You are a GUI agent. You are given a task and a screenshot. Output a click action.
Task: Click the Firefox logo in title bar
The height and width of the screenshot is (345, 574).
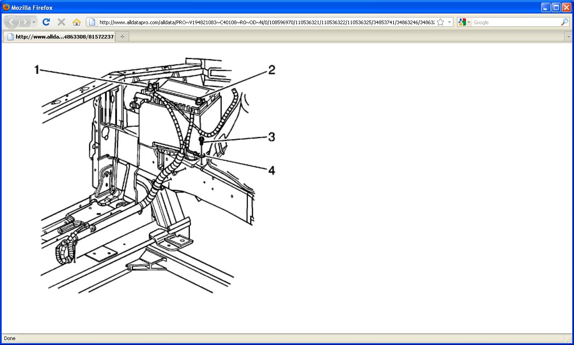pos(6,7)
